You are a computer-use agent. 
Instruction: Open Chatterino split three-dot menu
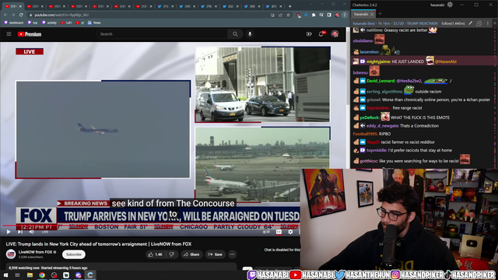[x=488, y=23]
